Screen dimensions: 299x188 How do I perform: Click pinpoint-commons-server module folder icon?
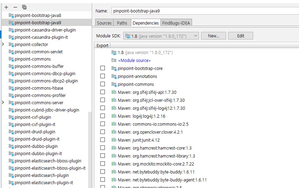coord(11,102)
